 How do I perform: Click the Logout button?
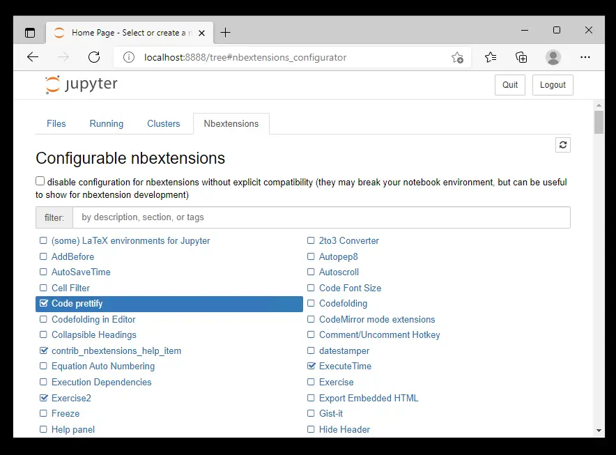point(553,85)
